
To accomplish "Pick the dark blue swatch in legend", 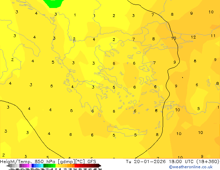I will pos(33,165).
